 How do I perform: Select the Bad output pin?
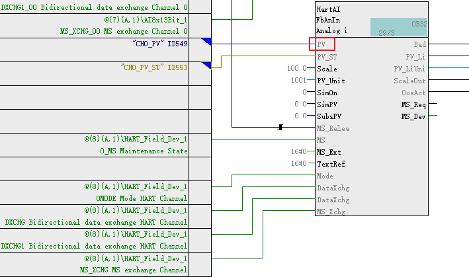click(x=419, y=44)
